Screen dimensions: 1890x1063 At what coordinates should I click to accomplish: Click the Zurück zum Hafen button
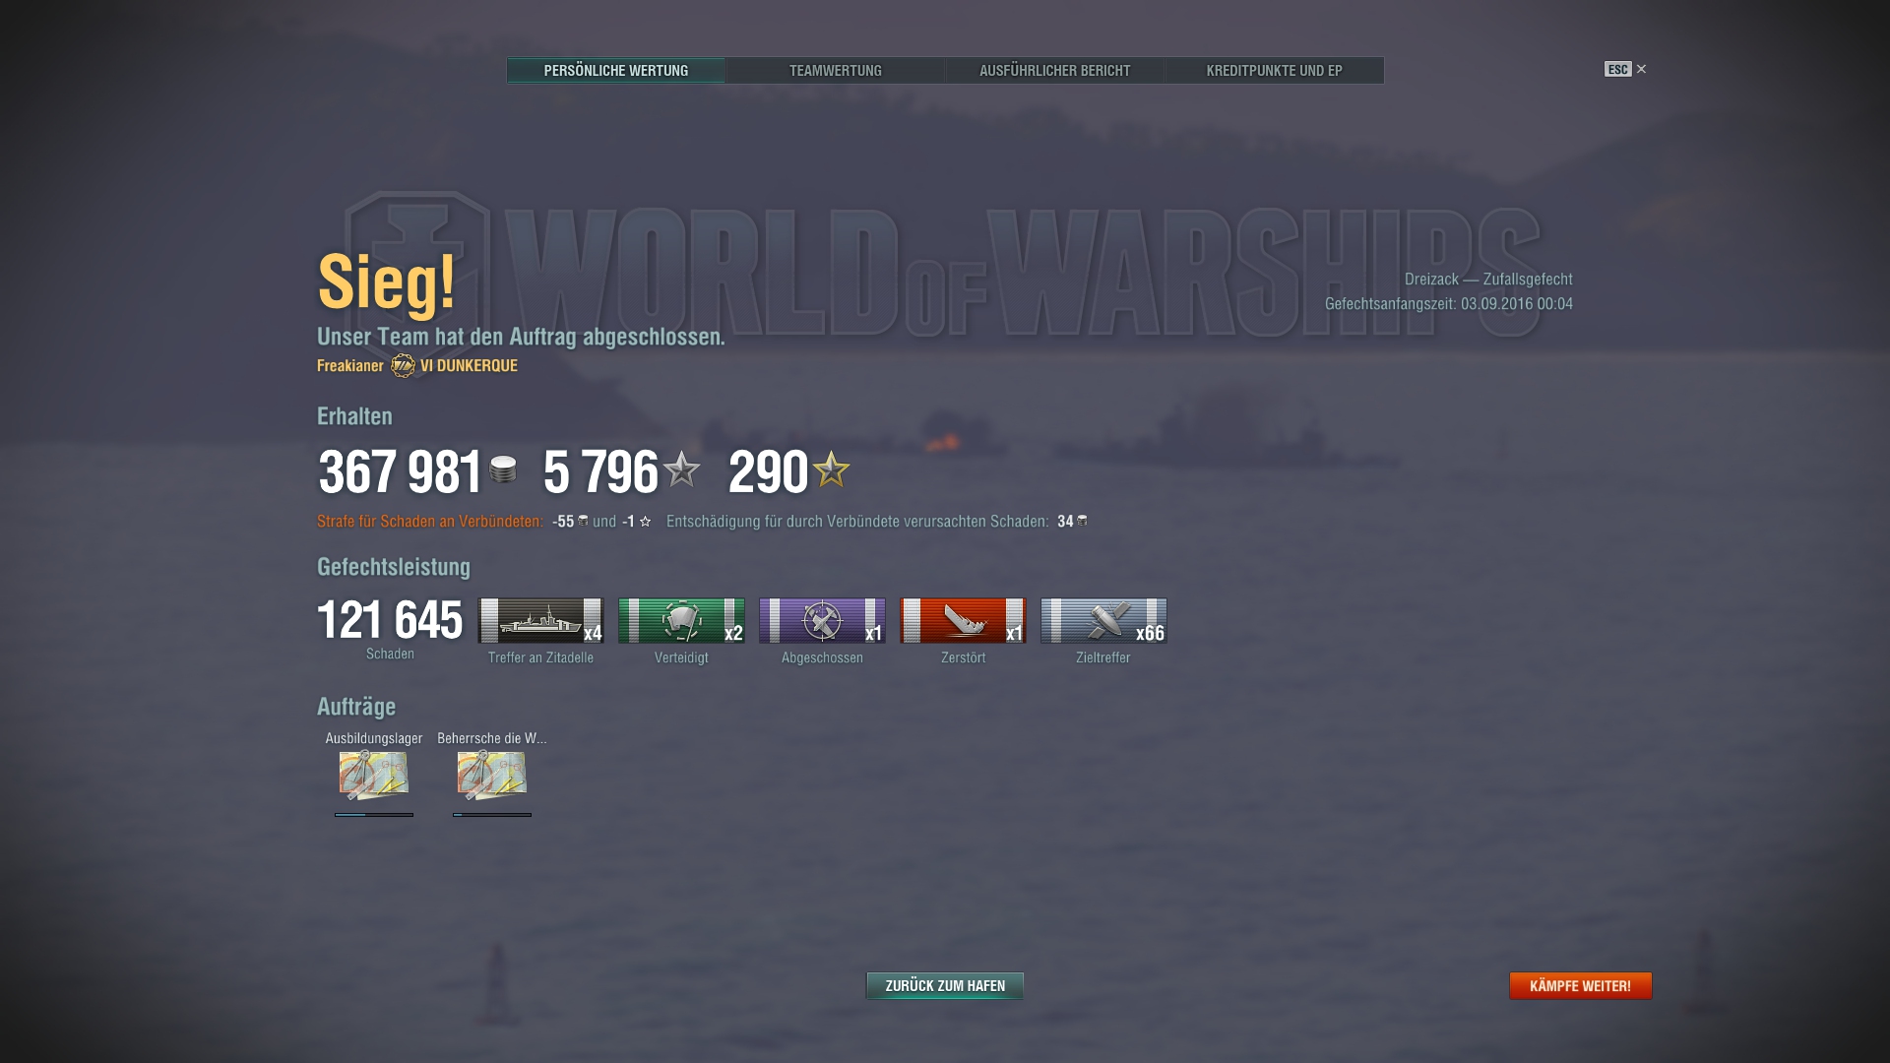click(x=945, y=985)
